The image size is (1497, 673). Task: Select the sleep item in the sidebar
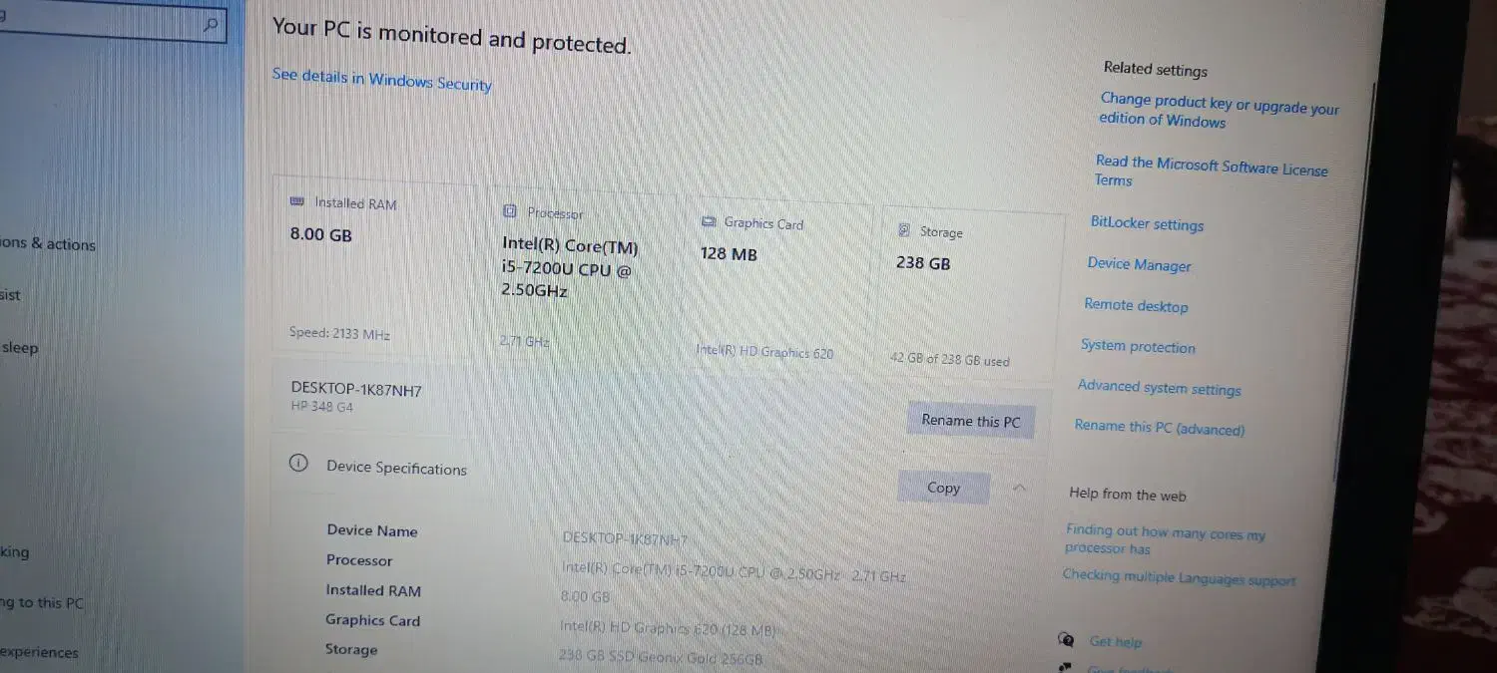tap(20, 348)
